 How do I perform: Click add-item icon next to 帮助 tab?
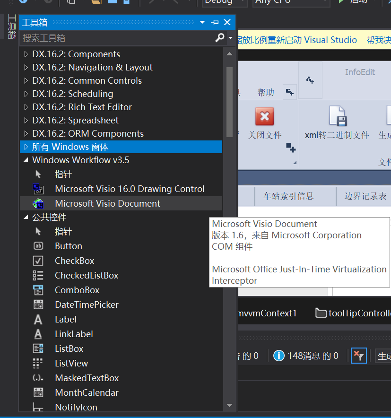[290, 92]
